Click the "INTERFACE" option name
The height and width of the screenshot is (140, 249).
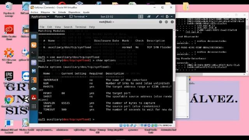(51, 80)
